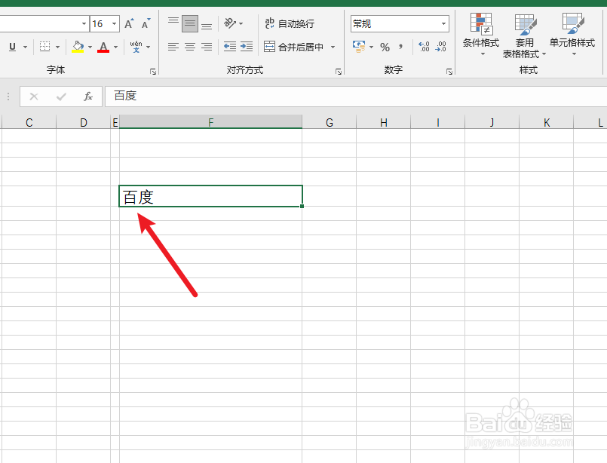Increase indent

coord(247,48)
